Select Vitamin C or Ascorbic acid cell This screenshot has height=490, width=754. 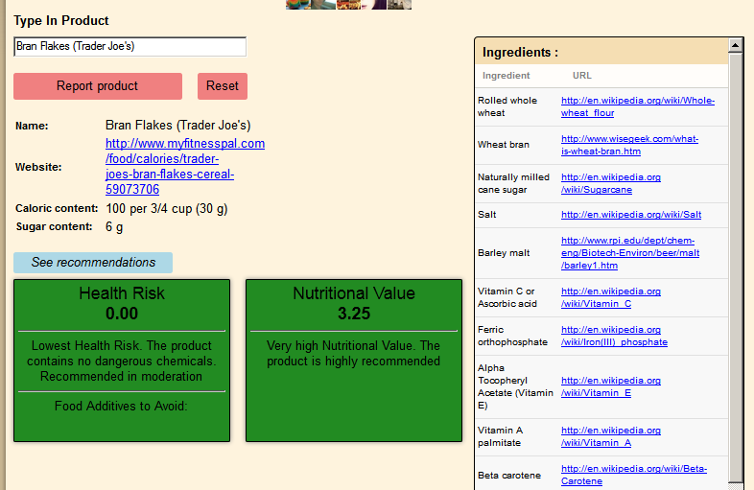pyautogui.click(x=516, y=297)
